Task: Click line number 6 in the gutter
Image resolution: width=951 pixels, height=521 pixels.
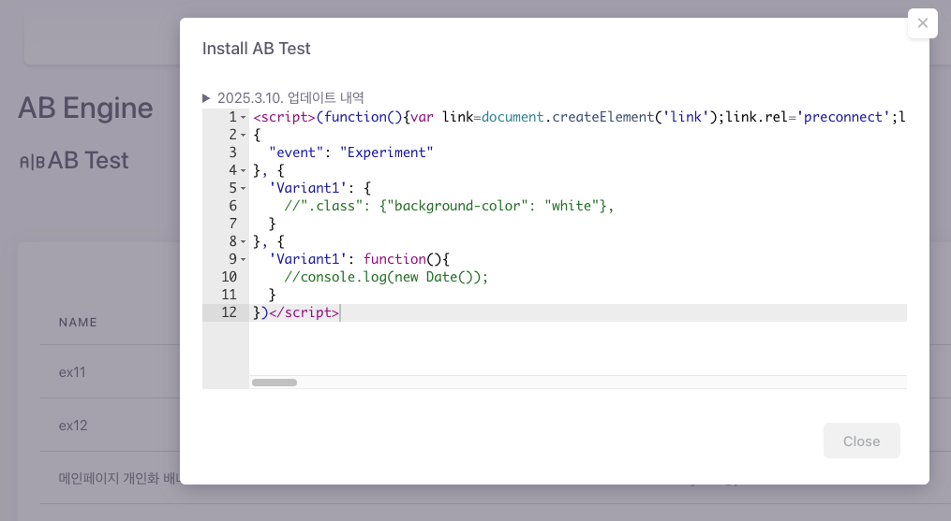Action: click(x=233, y=206)
